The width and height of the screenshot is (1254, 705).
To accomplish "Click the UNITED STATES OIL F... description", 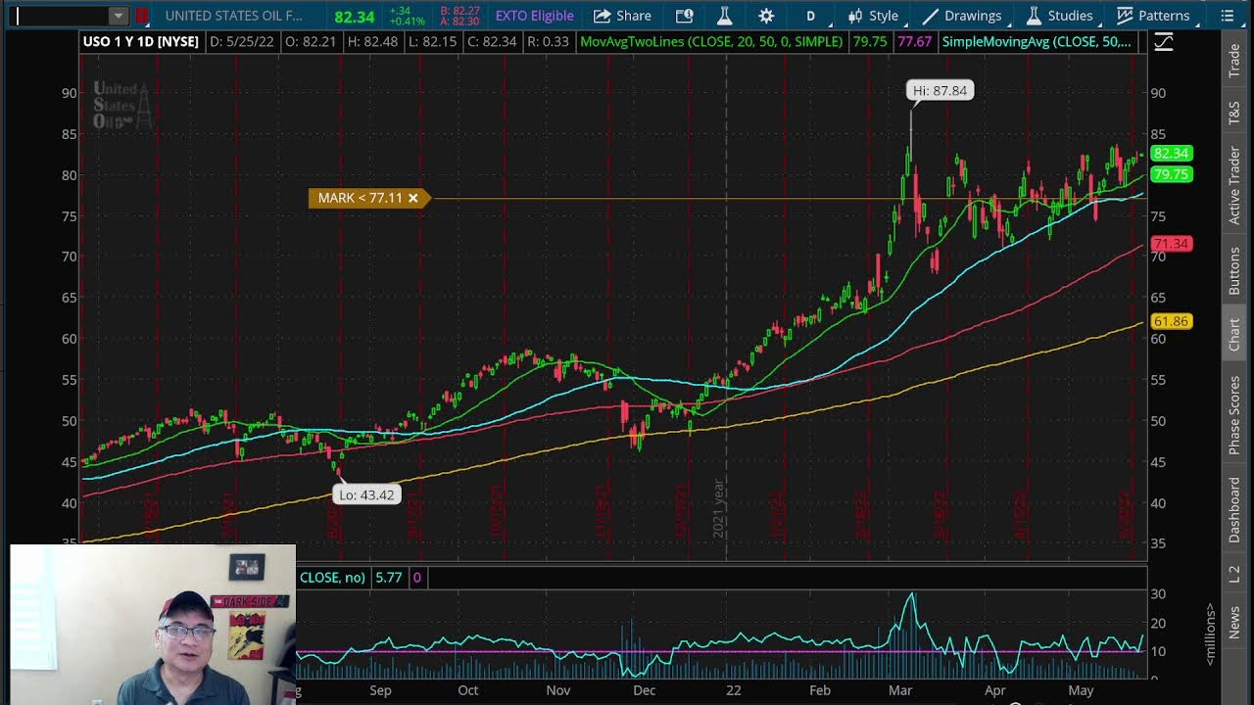I will (233, 16).
